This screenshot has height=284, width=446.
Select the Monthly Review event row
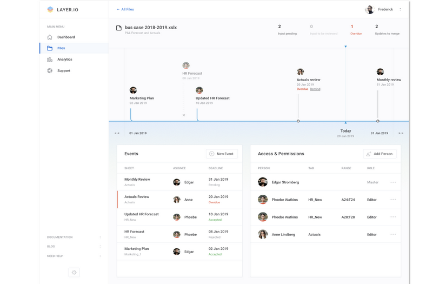179,182
